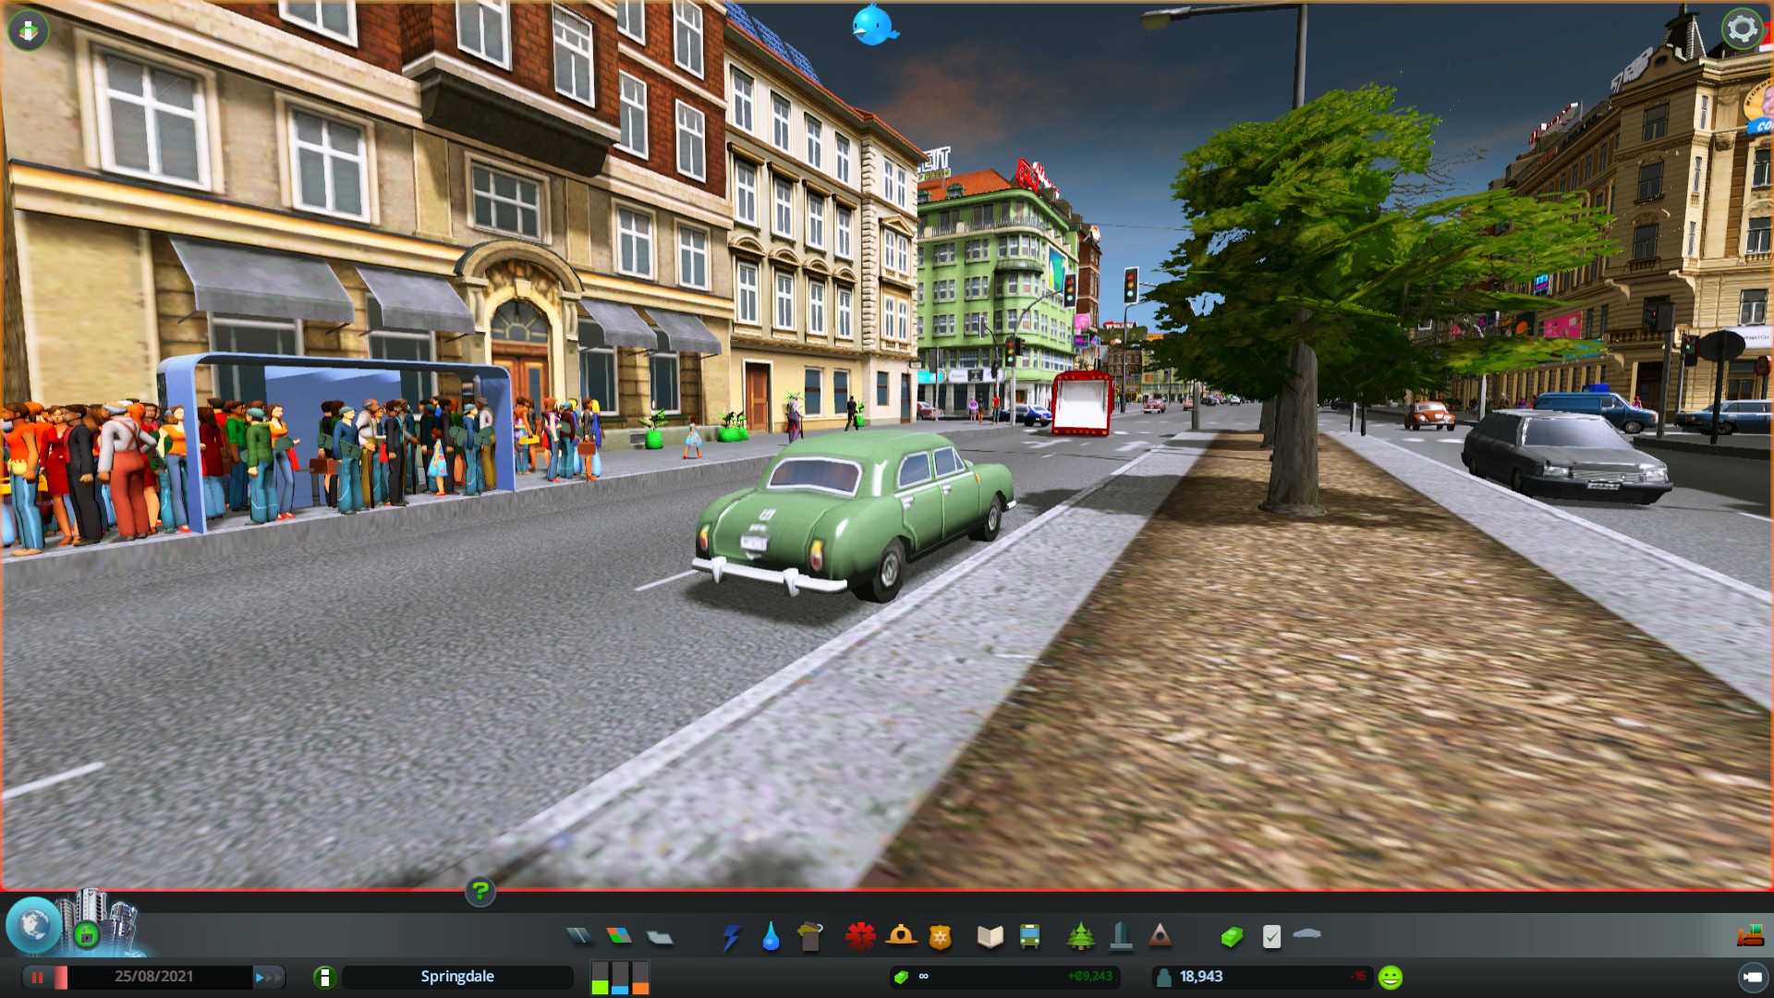The width and height of the screenshot is (1774, 998).
Task: Open the Policies checkmark panel
Action: pos(1271,937)
